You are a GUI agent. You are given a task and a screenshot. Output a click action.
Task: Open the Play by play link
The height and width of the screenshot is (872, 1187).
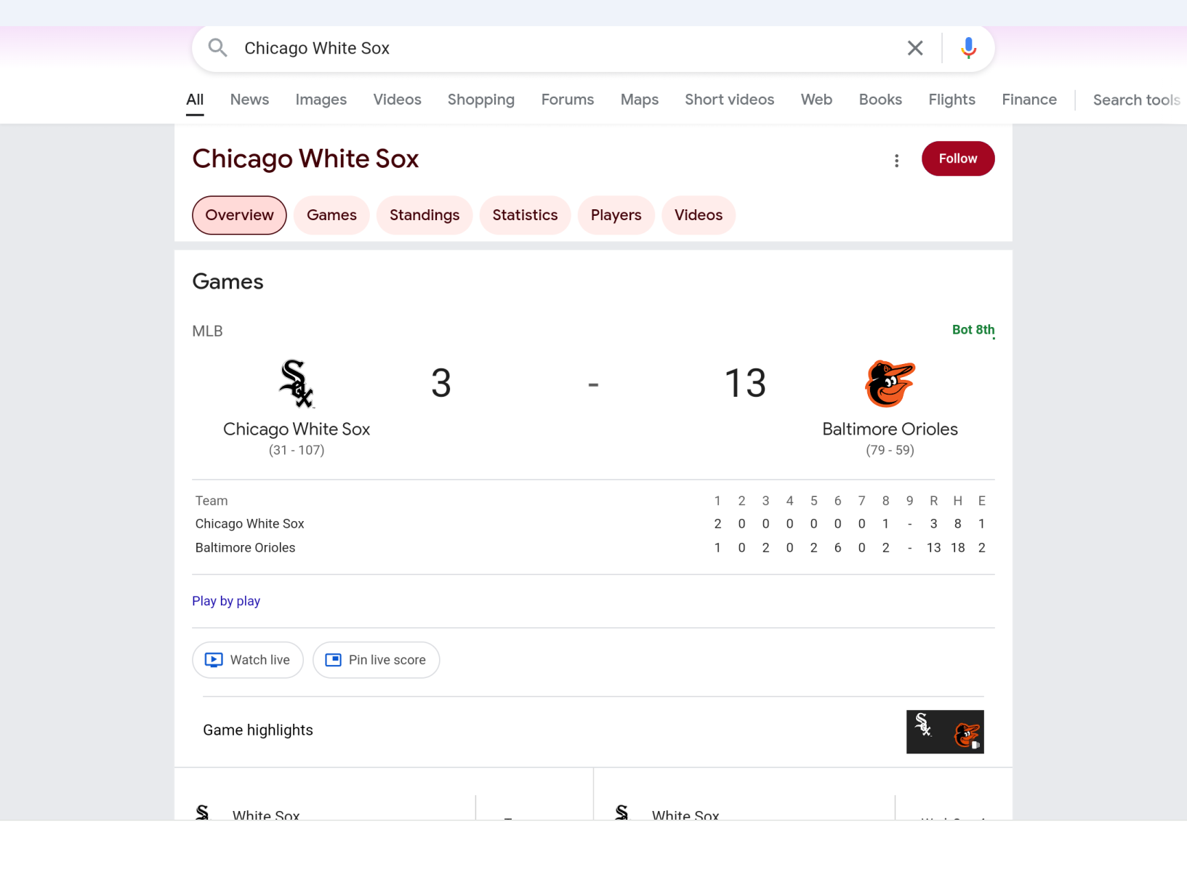(226, 601)
